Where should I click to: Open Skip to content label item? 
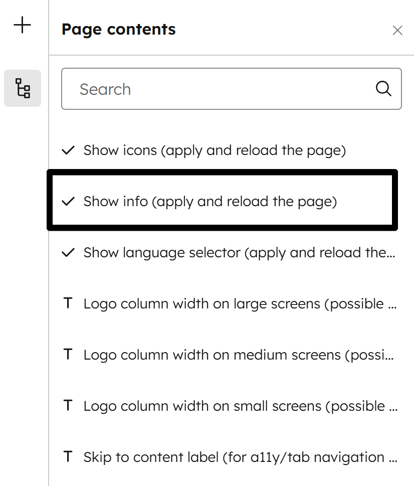coord(229,457)
